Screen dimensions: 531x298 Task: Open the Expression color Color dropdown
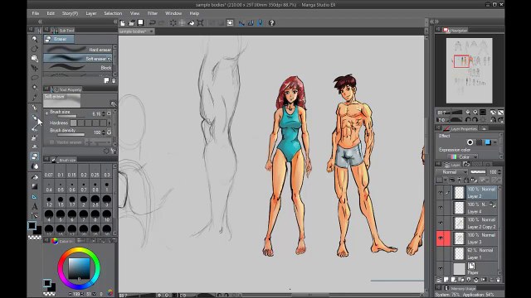point(463,156)
